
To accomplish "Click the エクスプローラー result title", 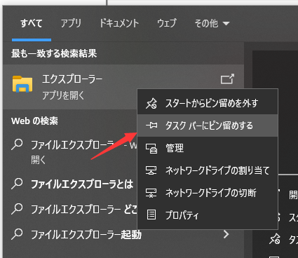I will pos(72,79).
